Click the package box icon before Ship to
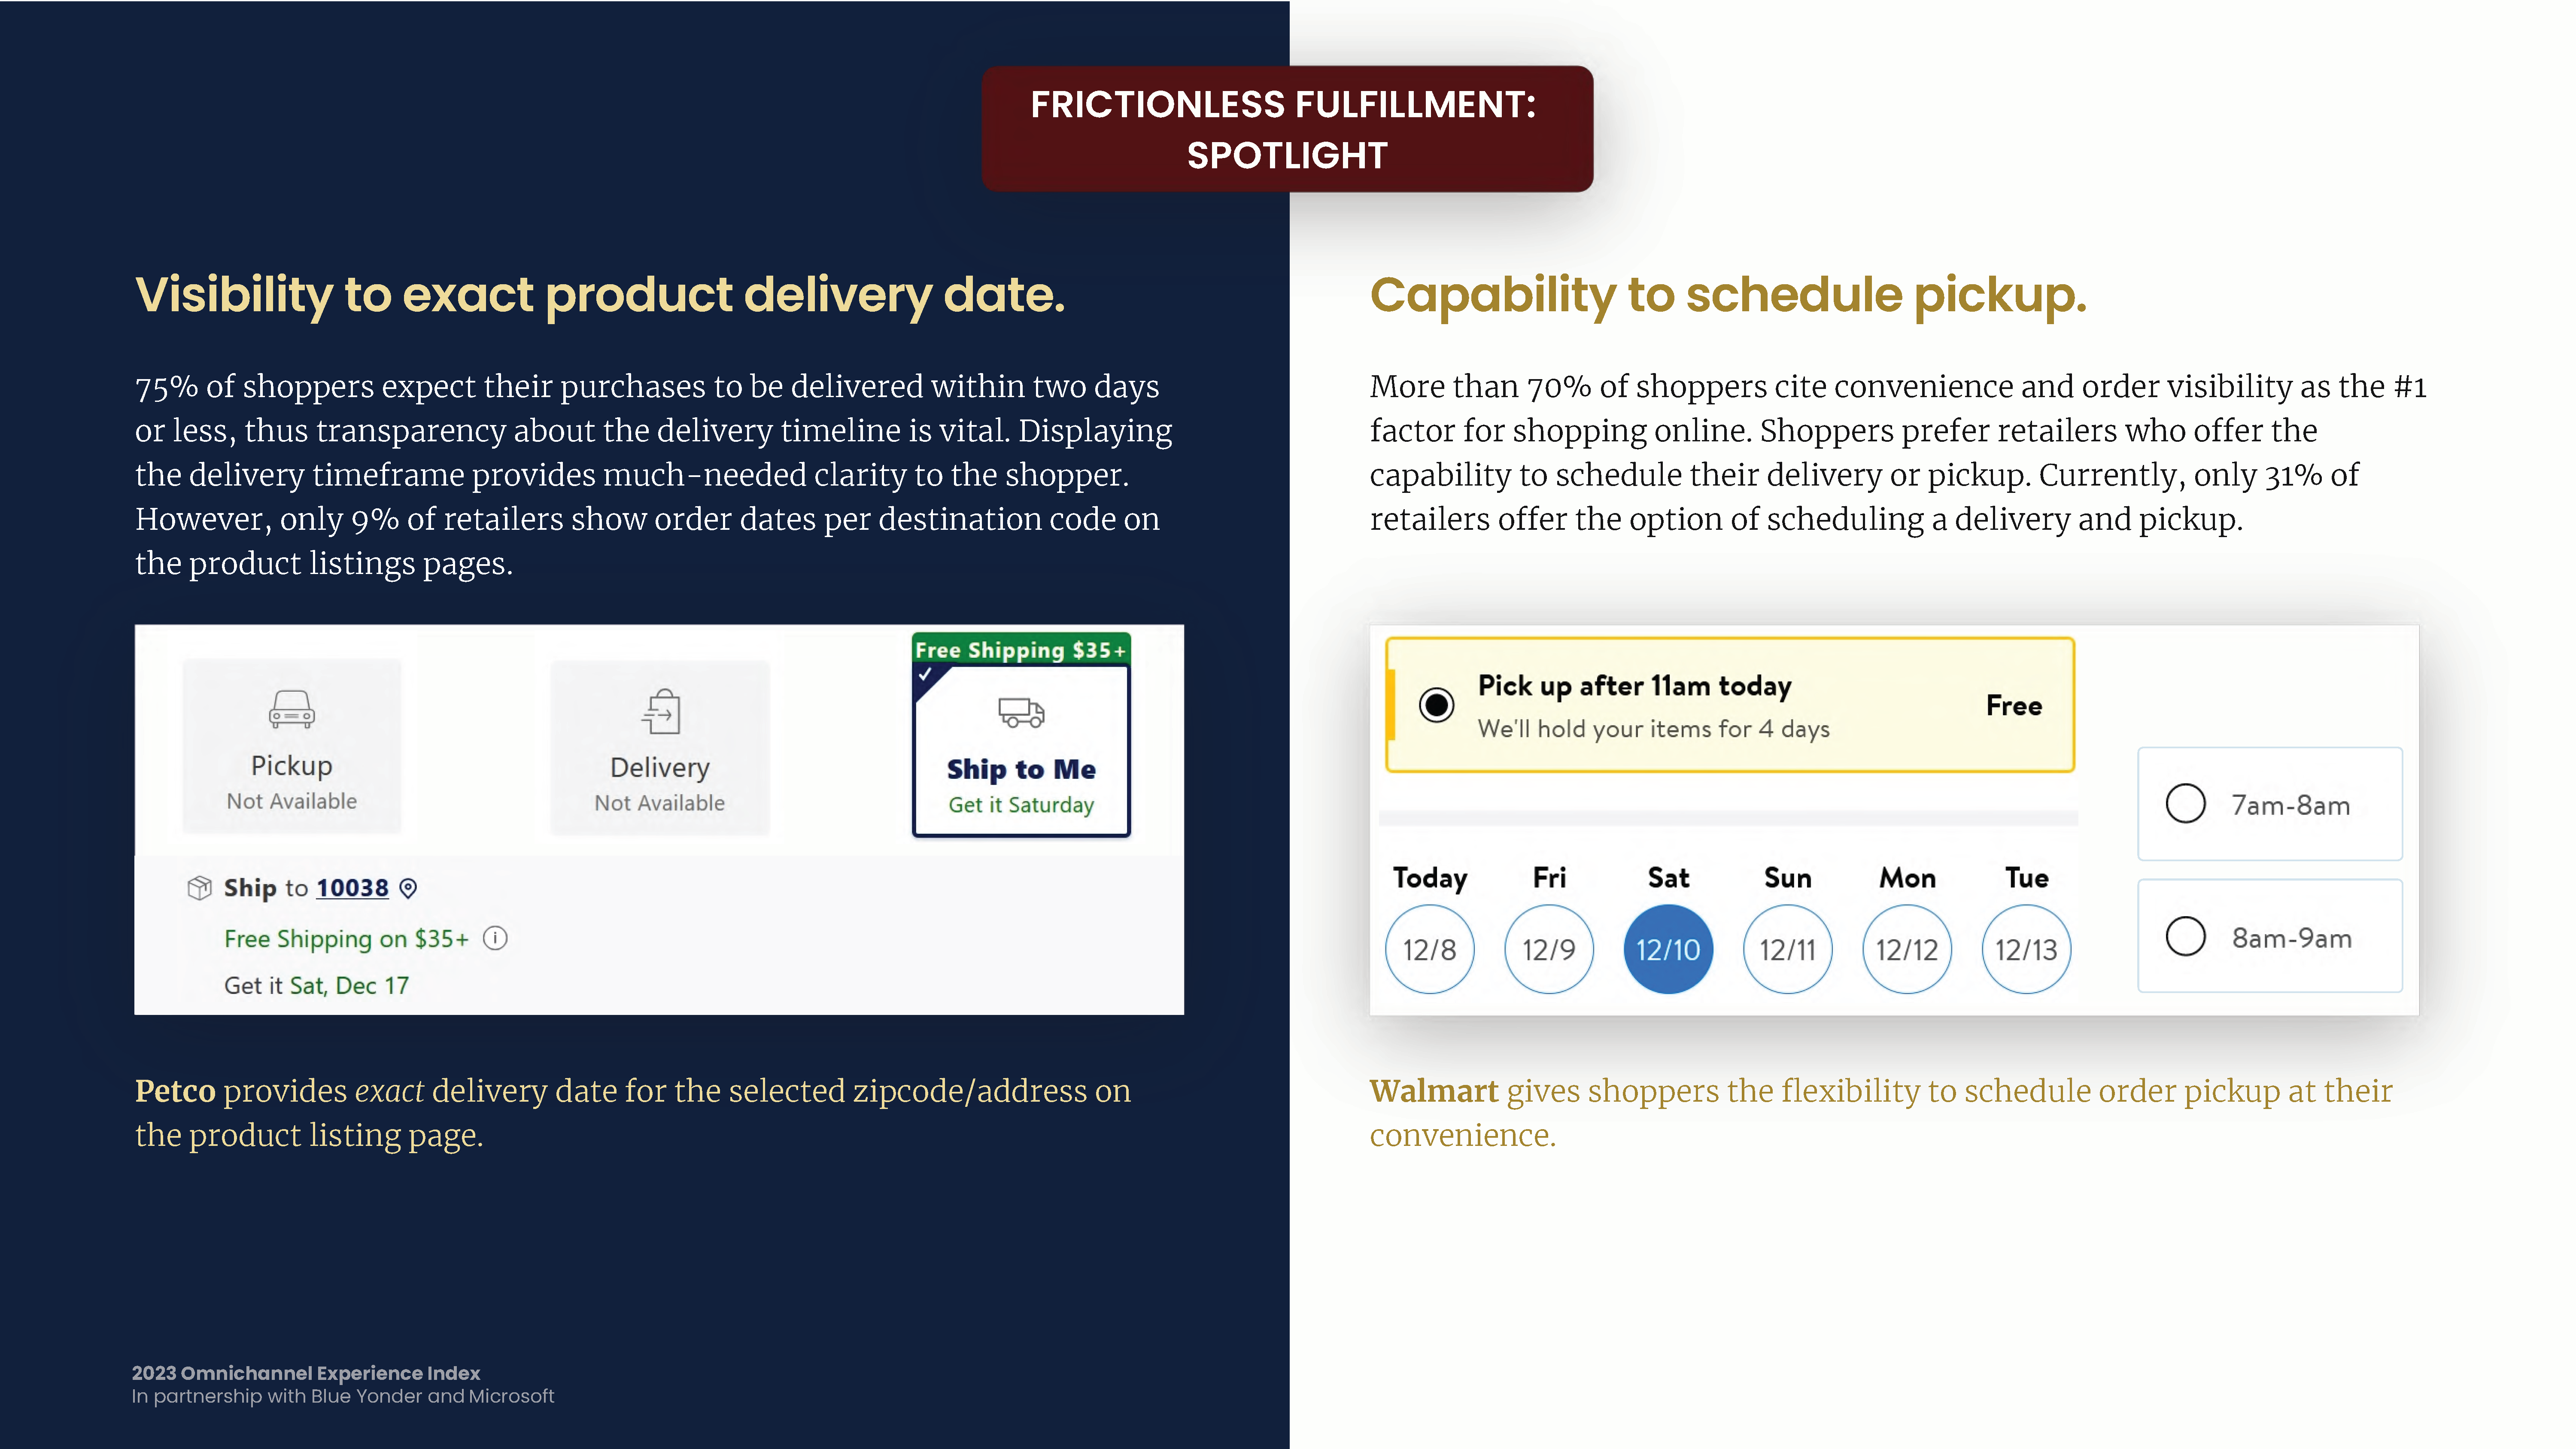 coord(199,888)
